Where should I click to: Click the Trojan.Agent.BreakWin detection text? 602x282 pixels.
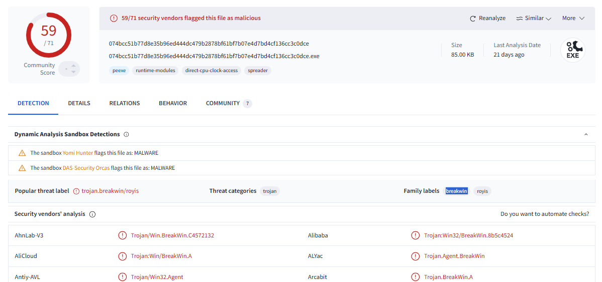[455, 256]
